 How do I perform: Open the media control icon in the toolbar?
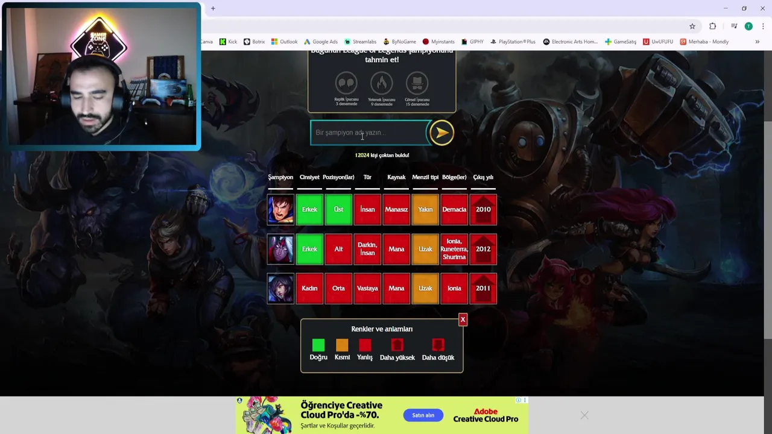(x=733, y=26)
